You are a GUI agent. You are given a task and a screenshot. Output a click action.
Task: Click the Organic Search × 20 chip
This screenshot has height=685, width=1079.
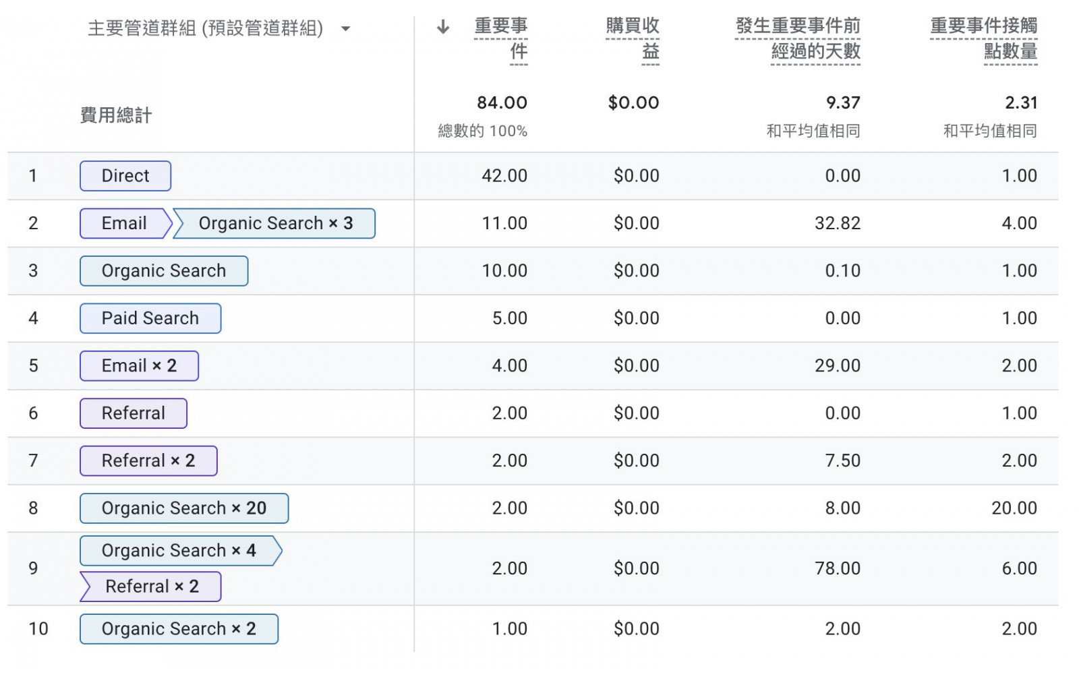[184, 508]
